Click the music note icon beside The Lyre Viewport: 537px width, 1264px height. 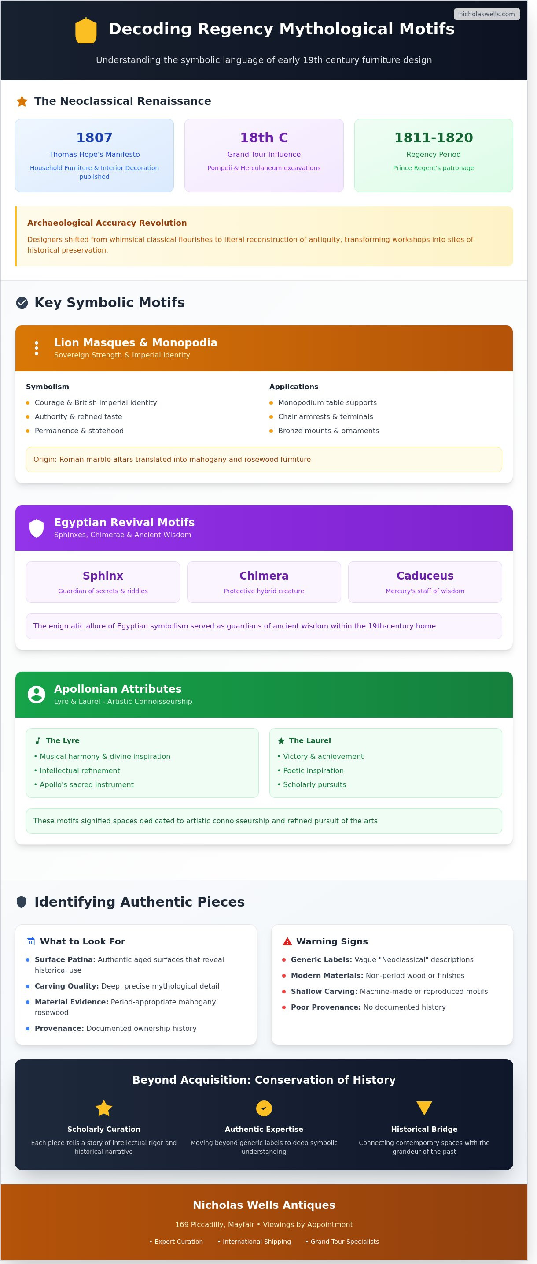coord(38,741)
